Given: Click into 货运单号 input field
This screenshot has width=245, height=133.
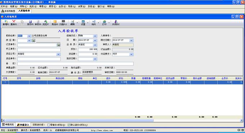Looking at the screenshot, I should click(39, 59).
